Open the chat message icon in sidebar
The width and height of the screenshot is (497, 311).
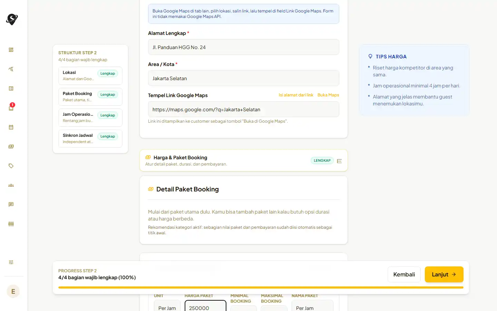click(11, 205)
